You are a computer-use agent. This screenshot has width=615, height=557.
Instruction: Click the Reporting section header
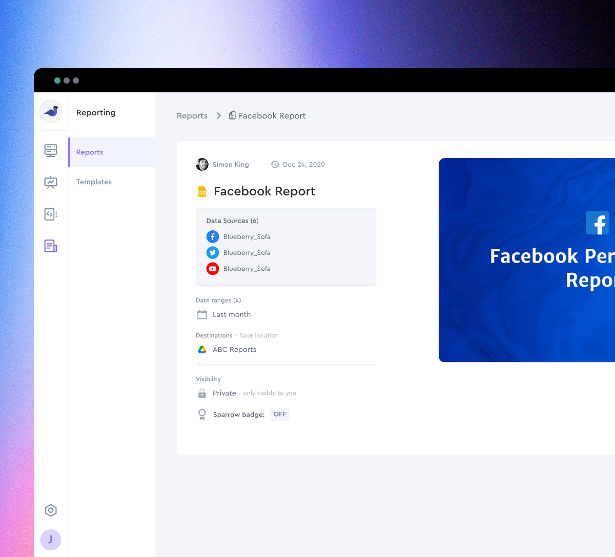click(96, 113)
